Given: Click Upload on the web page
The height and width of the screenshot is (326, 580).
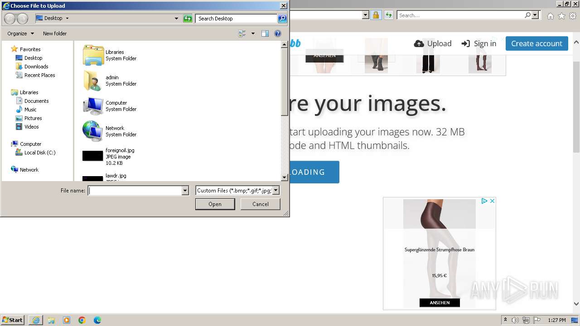Looking at the screenshot, I should (x=433, y=43).
